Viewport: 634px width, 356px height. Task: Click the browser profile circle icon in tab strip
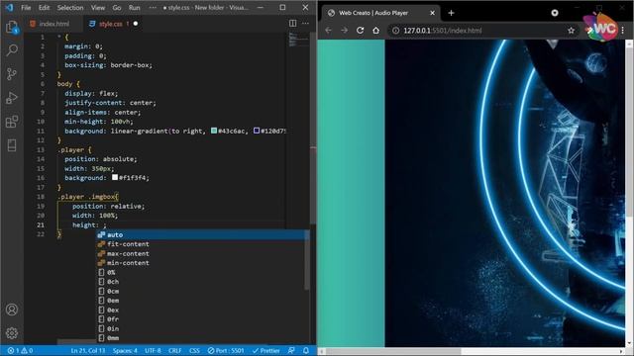(x=555, y=13)
